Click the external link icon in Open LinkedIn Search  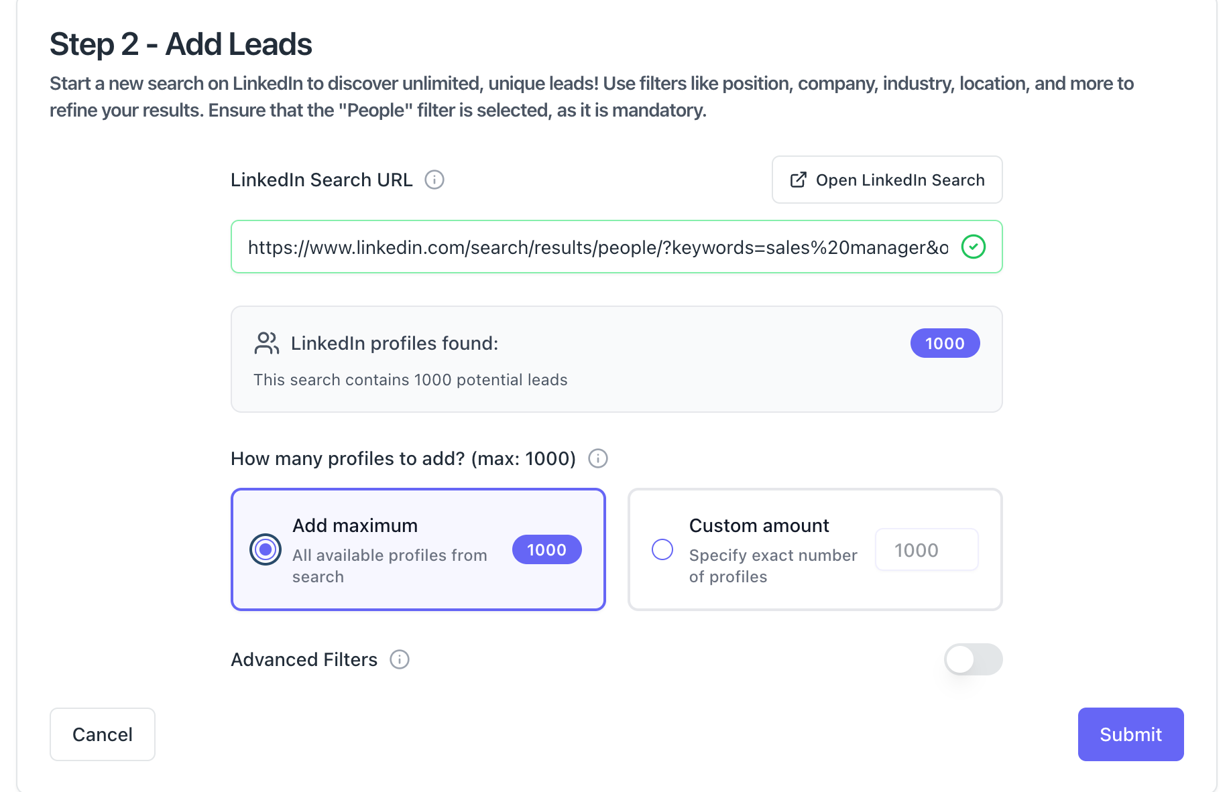tap(798, 180)
